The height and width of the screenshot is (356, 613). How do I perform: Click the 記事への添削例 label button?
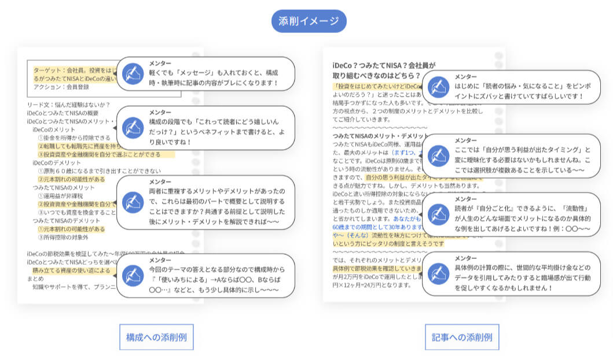pyautogui.click(x=462, y=338)
